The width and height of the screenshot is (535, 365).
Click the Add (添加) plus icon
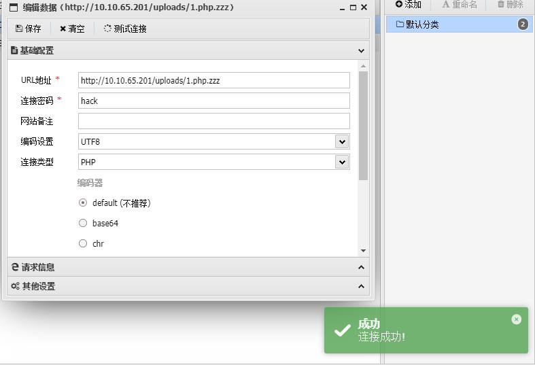click(x=408, y=4)
